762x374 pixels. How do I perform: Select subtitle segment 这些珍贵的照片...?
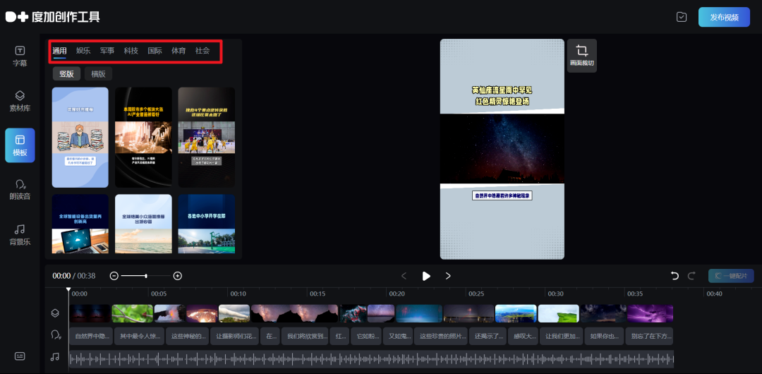tap(441, 336)
